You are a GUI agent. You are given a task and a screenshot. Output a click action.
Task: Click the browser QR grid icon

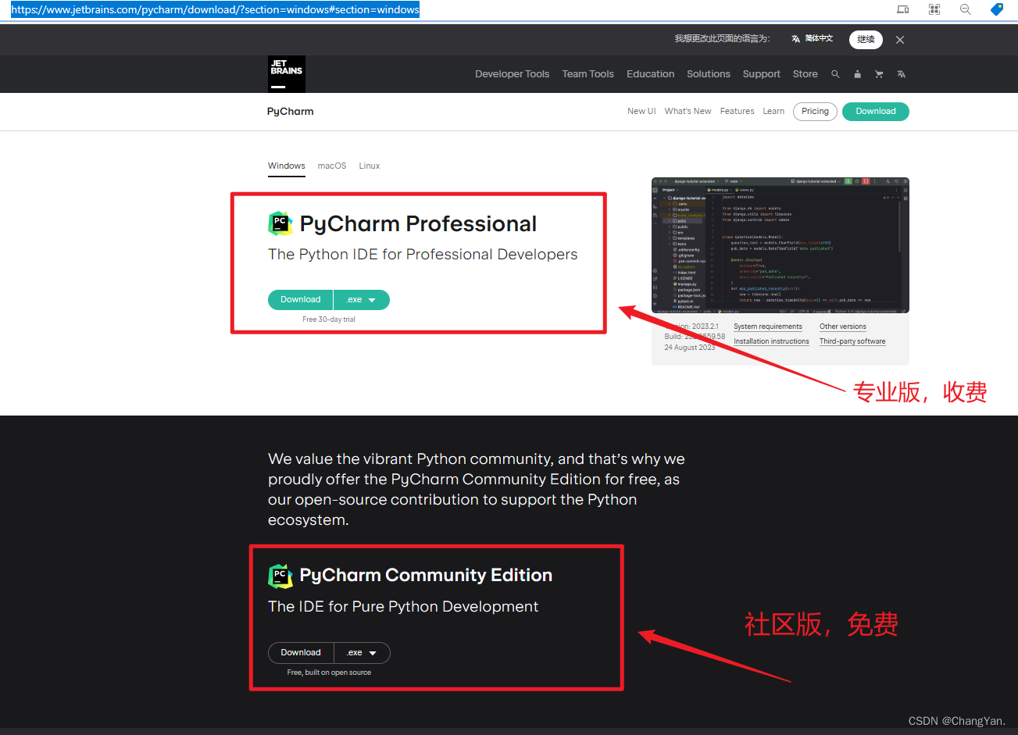(934, 9)
